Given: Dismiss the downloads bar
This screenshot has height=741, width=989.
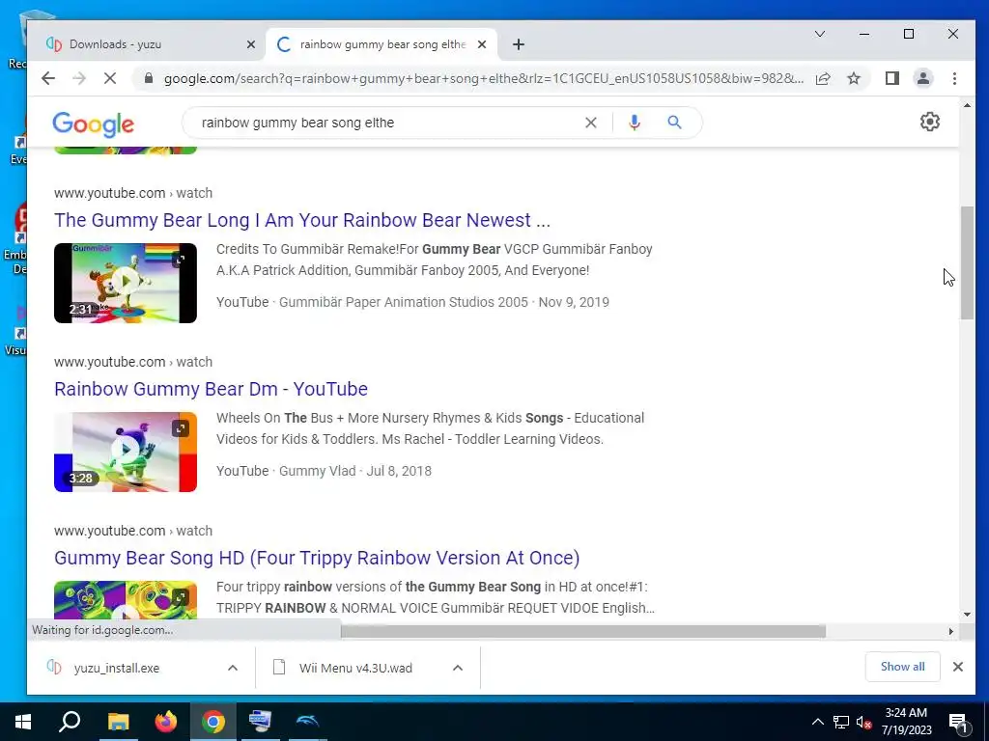Looking at the screenshot, I should (957, 667).
